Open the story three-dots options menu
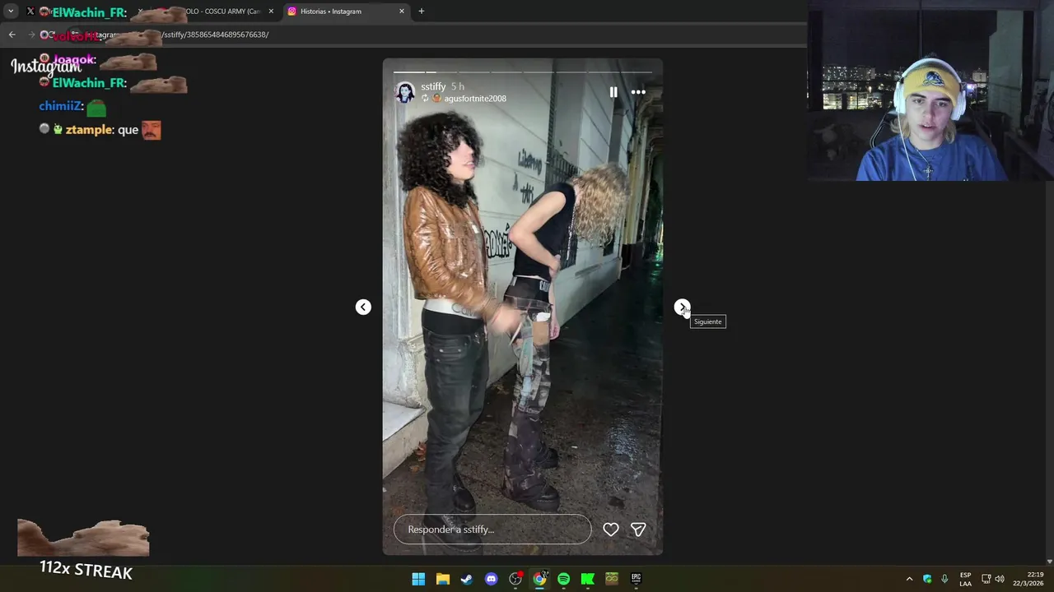Image resolution: width=1054 pixels, height=592 pixels. pyautogui.click(x=638, y=92)
